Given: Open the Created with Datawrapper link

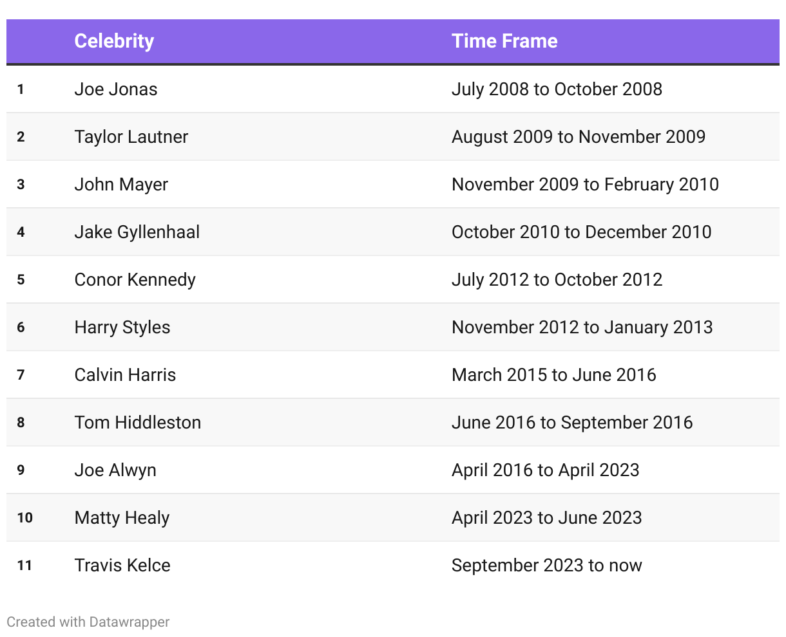Looking at the screenshot, I should pos(88,622).
